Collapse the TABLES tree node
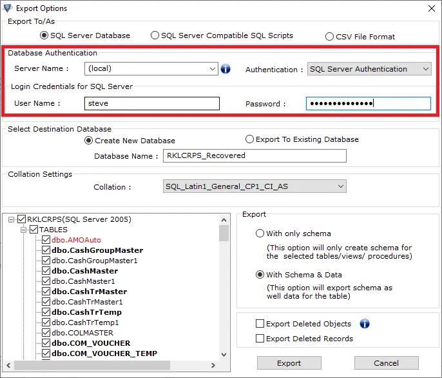Image resolution: width=442 pixels, height=378 pixels. [x=24, y=230]
